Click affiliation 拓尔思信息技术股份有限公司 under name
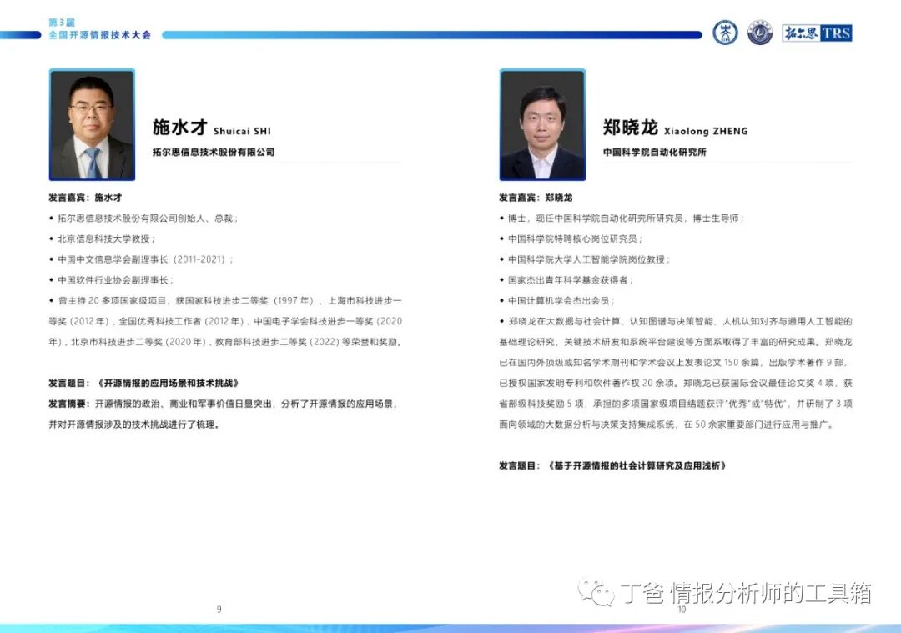 click(214, 153)
